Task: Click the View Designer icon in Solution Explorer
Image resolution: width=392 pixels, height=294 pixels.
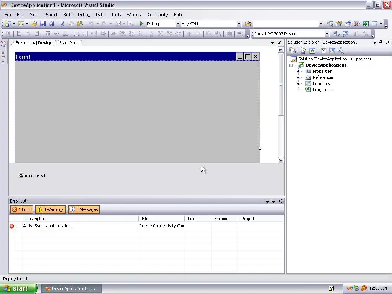Action: [x=332, y=51]
